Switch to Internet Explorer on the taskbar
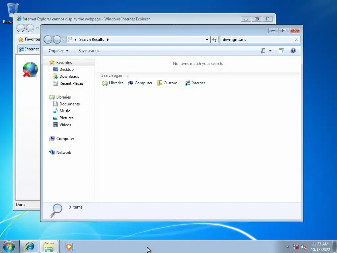Screen dimensions: 337x253 tap(29, 246)
